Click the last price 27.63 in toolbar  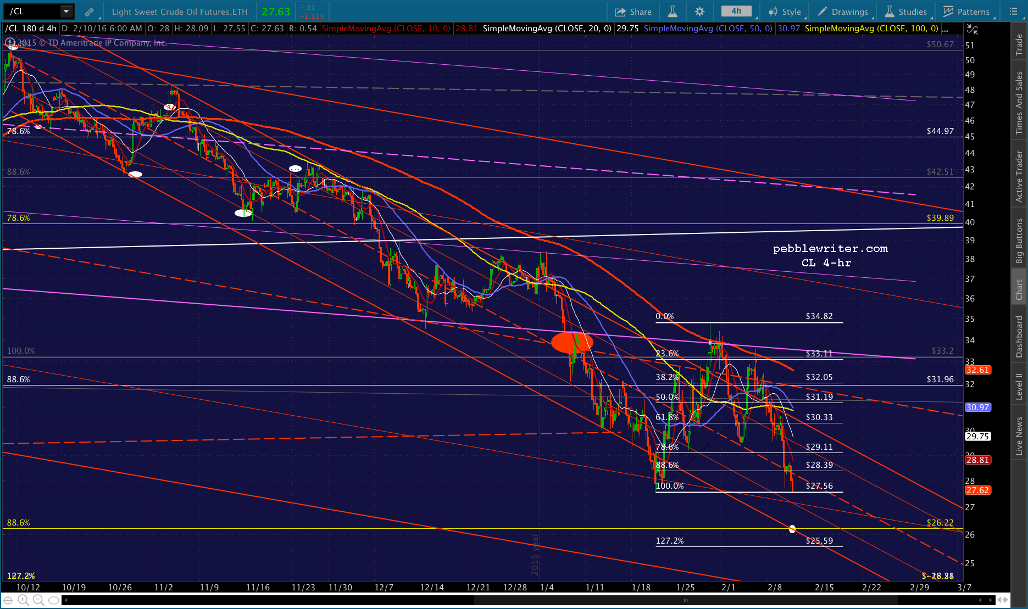(276, 12)
